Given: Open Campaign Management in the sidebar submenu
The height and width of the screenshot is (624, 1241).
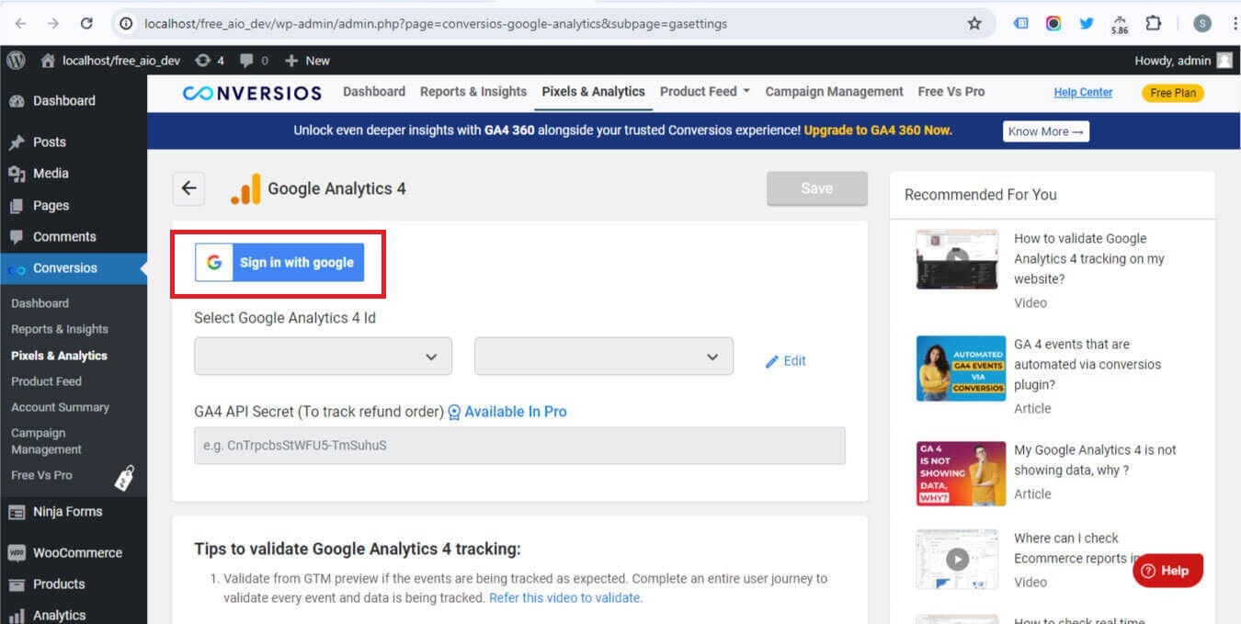Looking at the screenshot, I should (x=46, y=441).
